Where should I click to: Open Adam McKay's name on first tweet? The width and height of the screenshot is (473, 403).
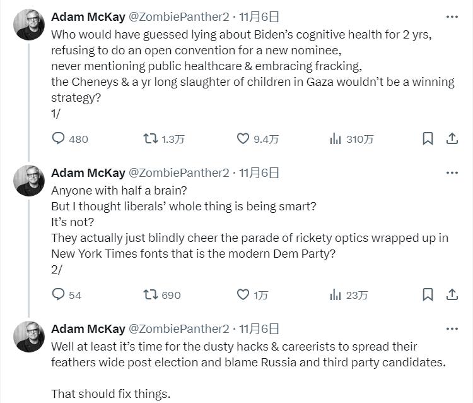click(88, 17)
